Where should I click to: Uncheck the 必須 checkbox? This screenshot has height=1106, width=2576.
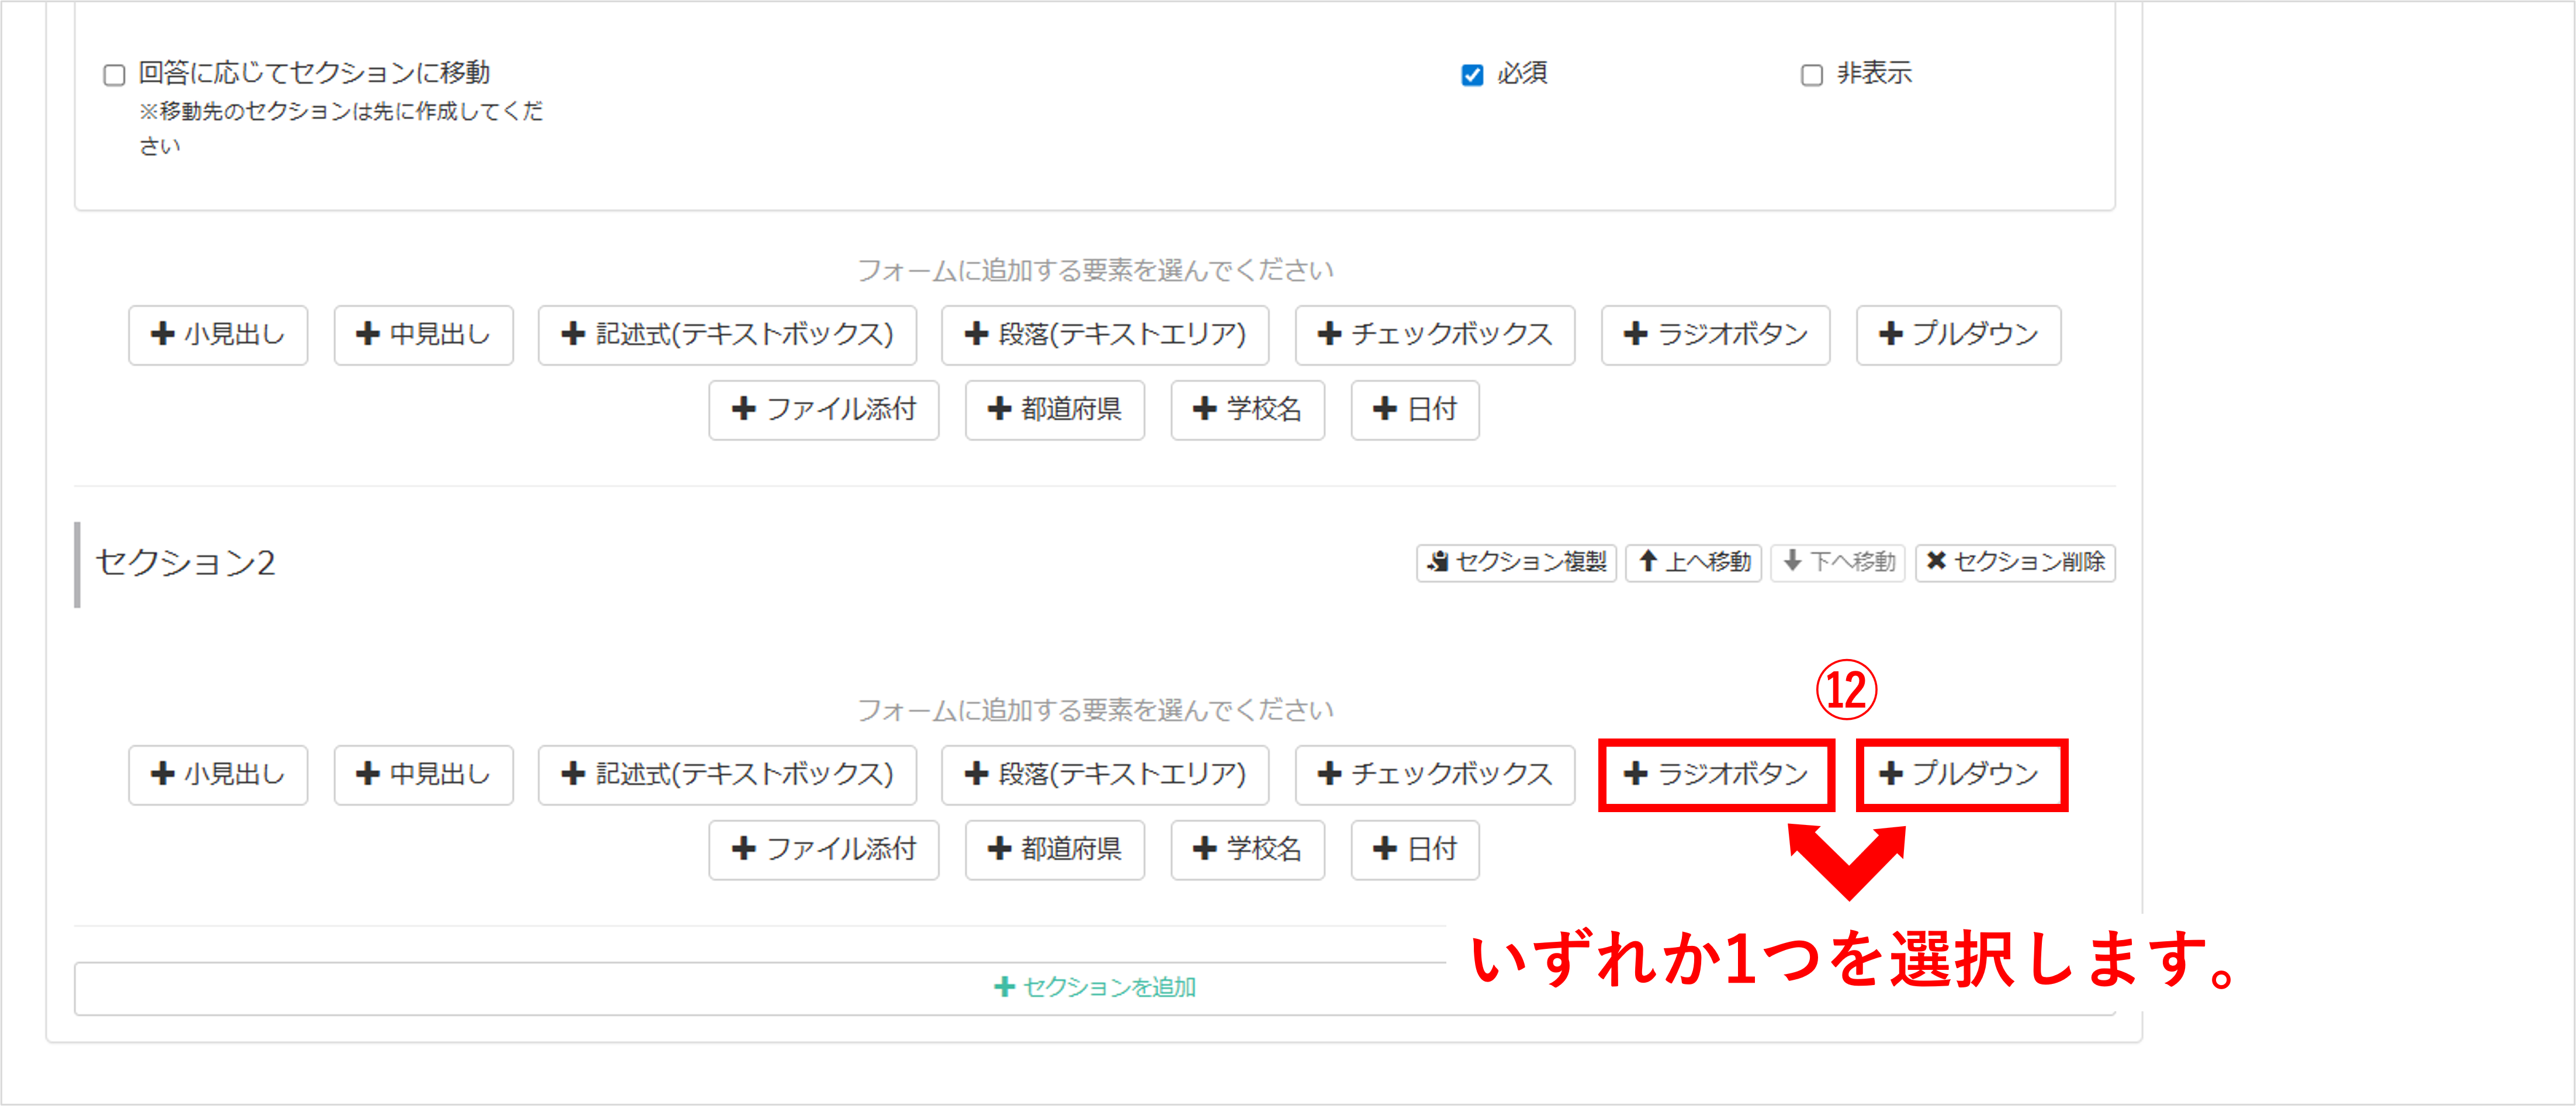(x=1471, y=75)
